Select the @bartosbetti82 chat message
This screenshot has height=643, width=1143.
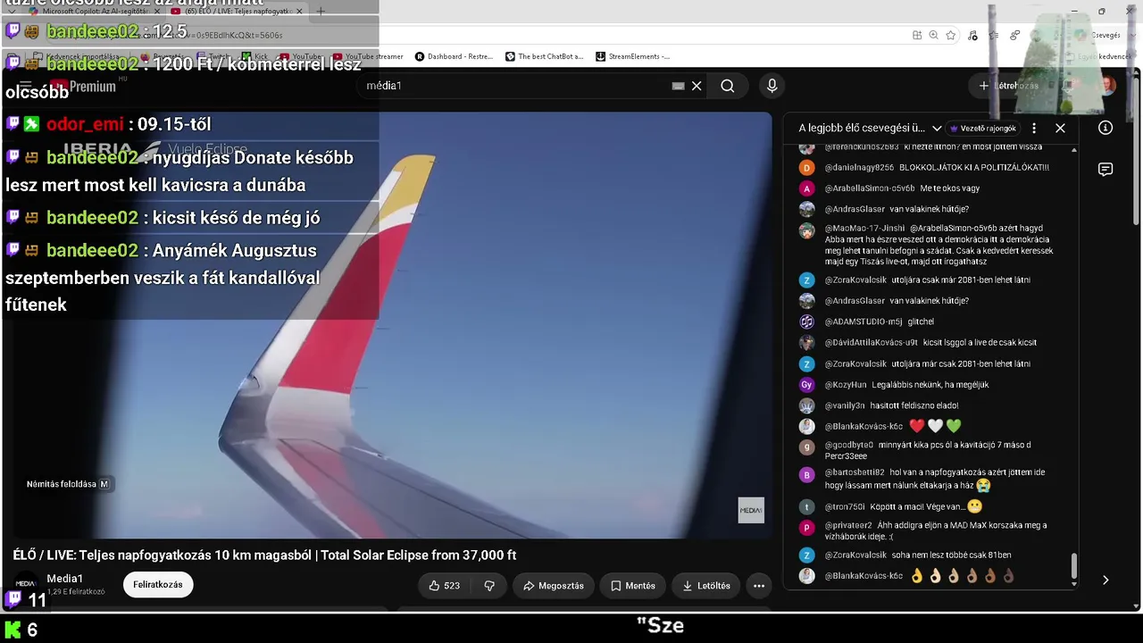[935, 479]
